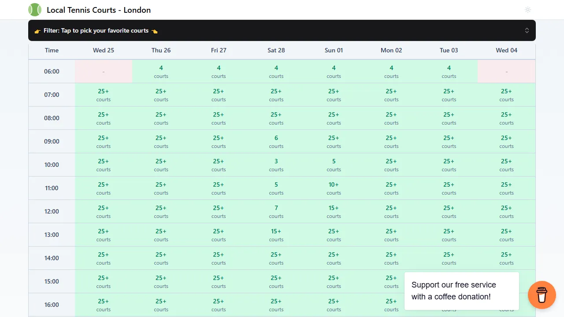Toggle the 06:00 Thu 26 slot
564x317 pixels.
click(161, 71)
